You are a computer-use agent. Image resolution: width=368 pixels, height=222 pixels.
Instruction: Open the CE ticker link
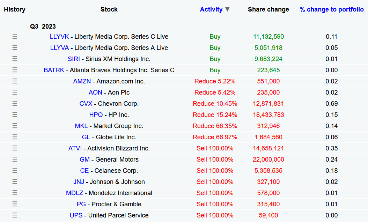(84, 171)
